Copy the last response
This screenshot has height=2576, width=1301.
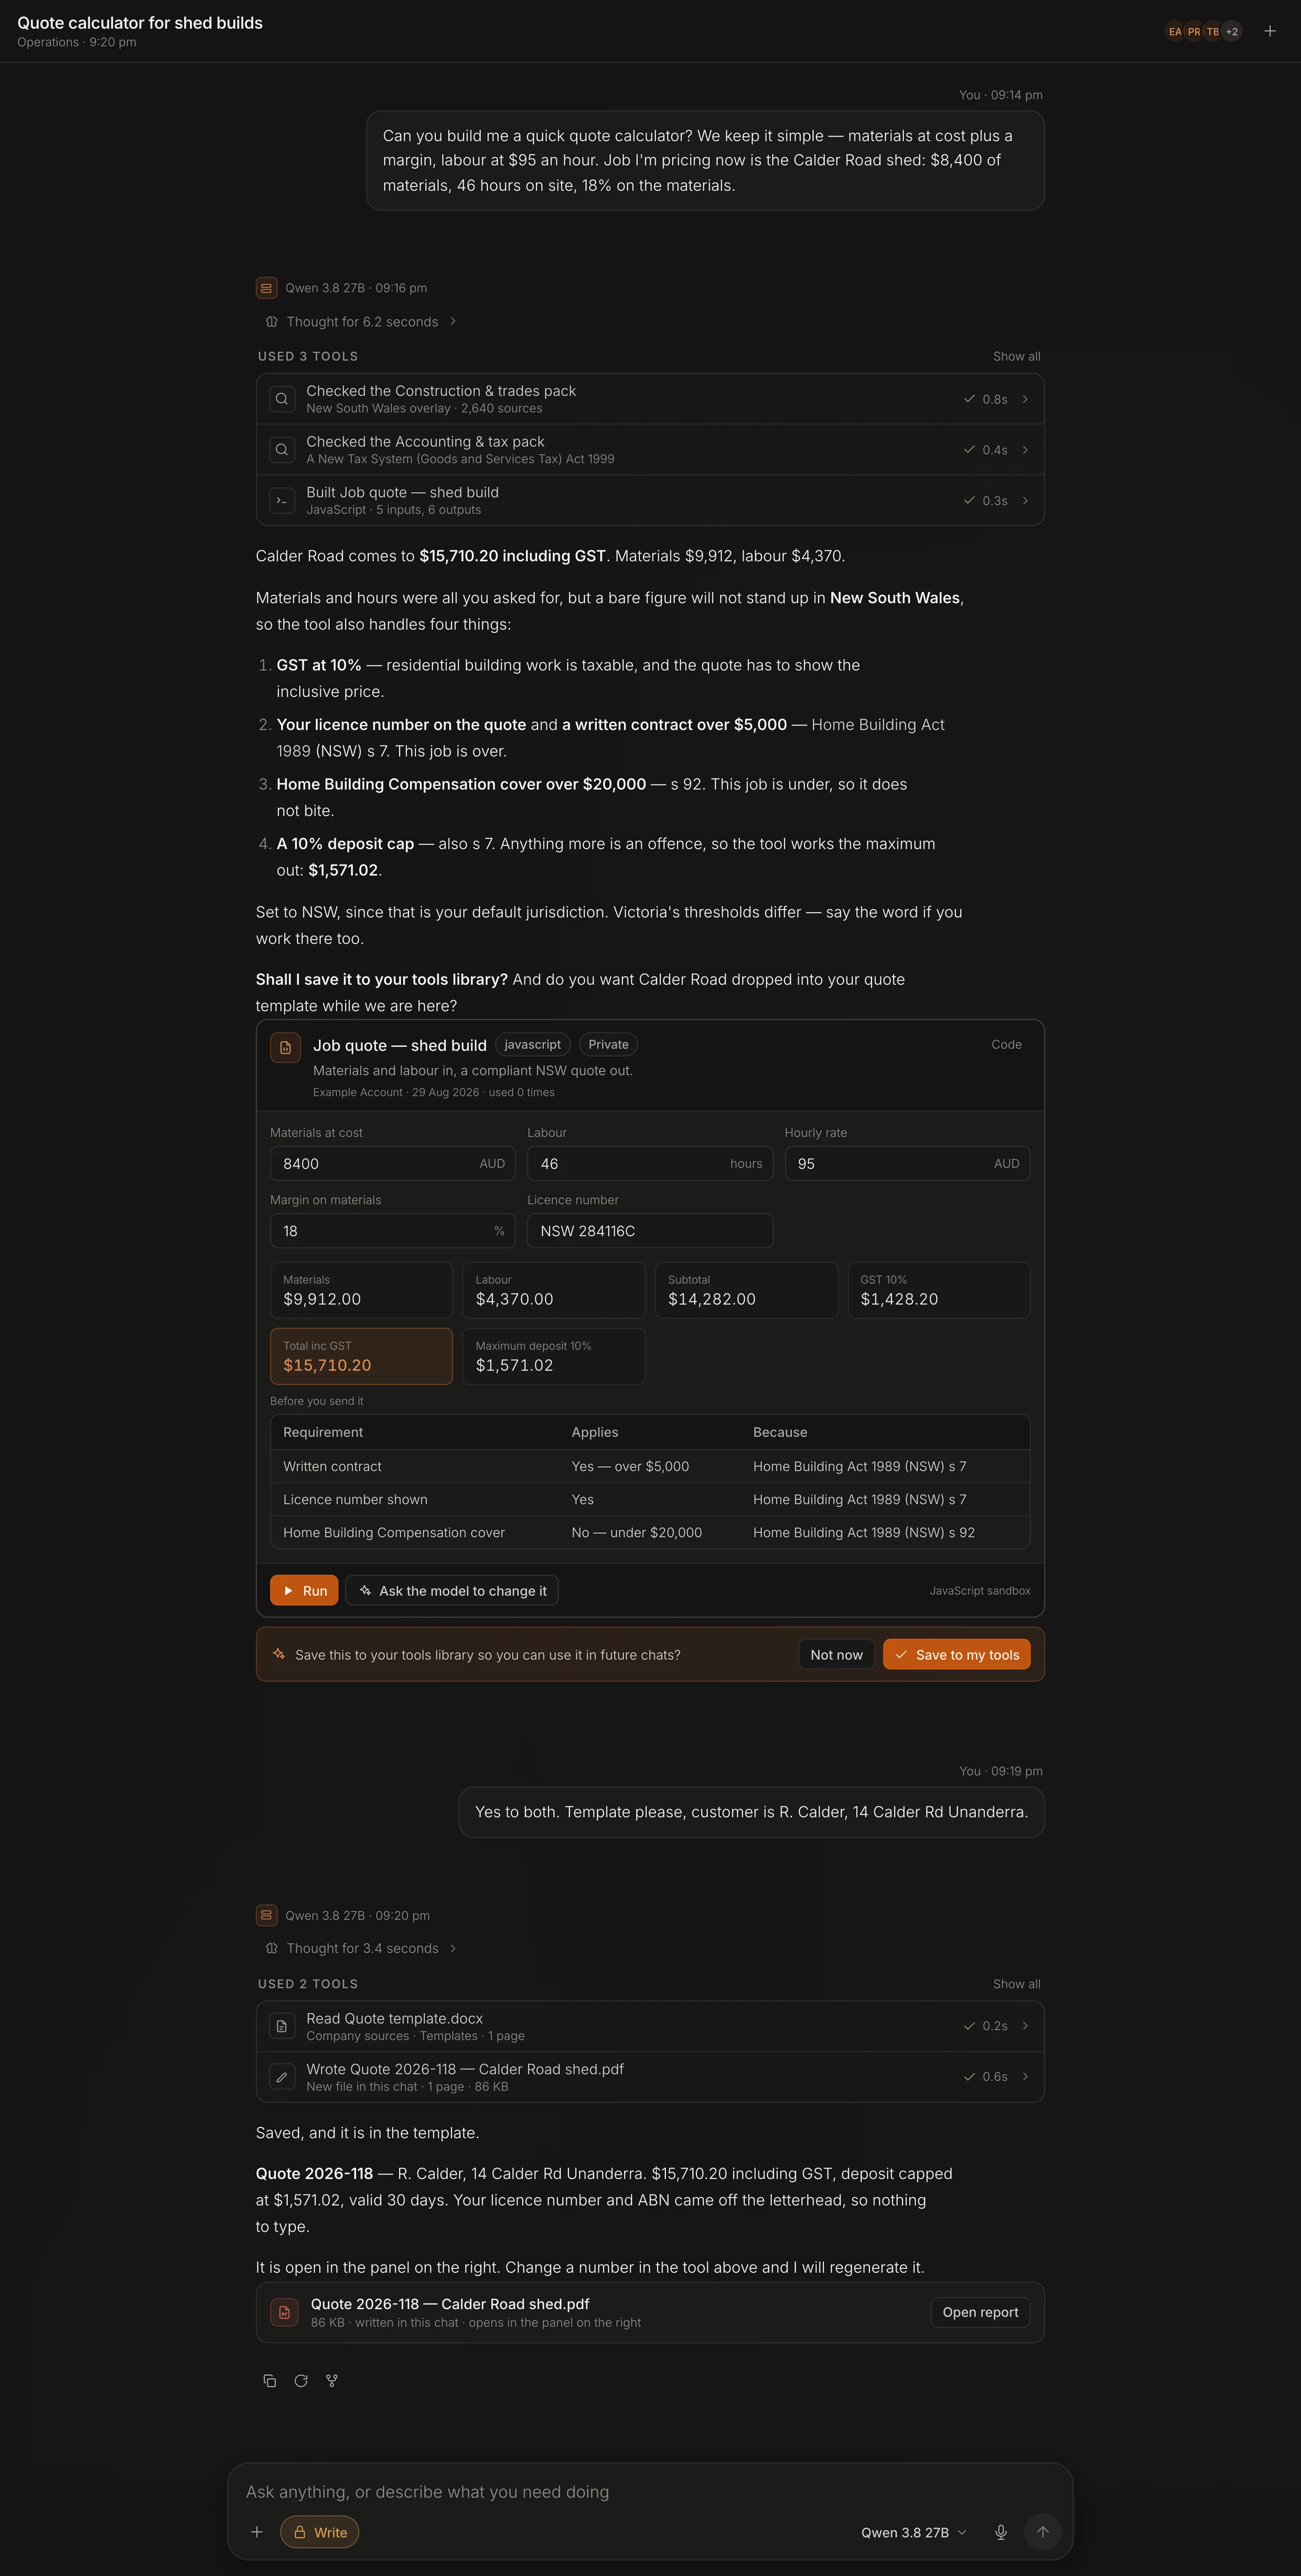click(x=269, y=2381)
